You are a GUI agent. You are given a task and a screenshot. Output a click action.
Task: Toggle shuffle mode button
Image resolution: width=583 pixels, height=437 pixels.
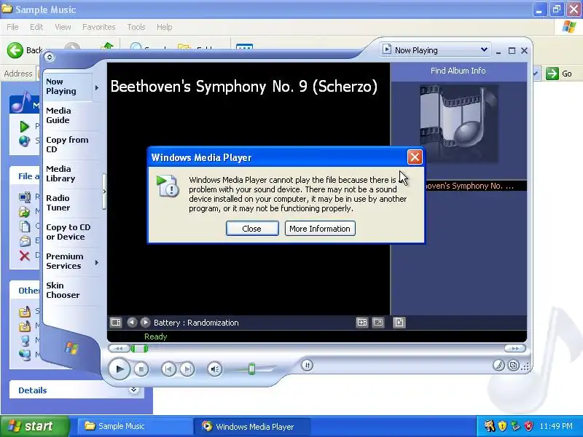tap(307, 366)
